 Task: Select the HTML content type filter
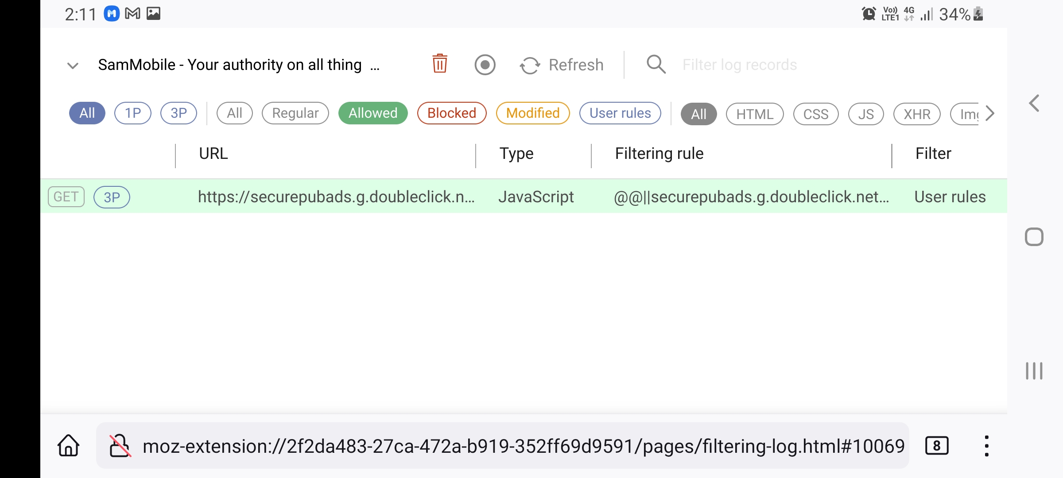tap(754, 114)
